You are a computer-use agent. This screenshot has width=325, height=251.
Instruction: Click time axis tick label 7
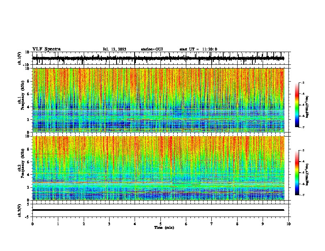[x=212, y=224]
